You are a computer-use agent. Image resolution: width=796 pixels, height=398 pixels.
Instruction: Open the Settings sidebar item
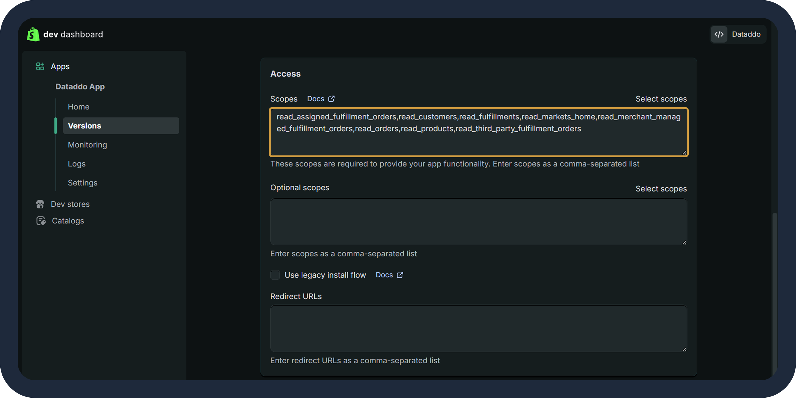pyautogui.click(x=83, y=183)
